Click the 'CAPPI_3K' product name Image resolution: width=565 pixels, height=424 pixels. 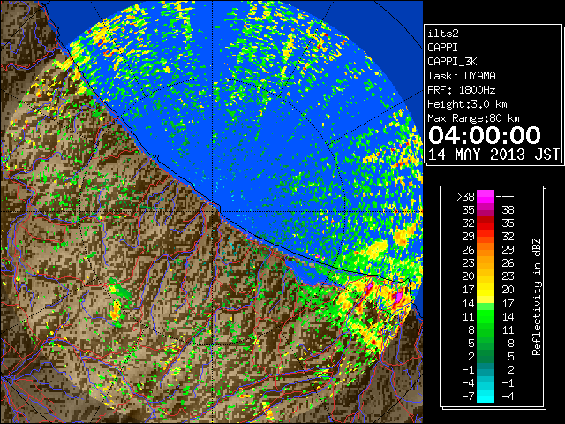pos(452,62)
